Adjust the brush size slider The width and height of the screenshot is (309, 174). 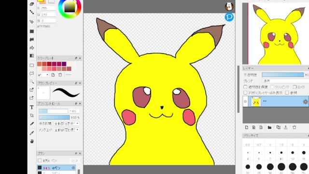pyautogui.click(x=53, y=111)
